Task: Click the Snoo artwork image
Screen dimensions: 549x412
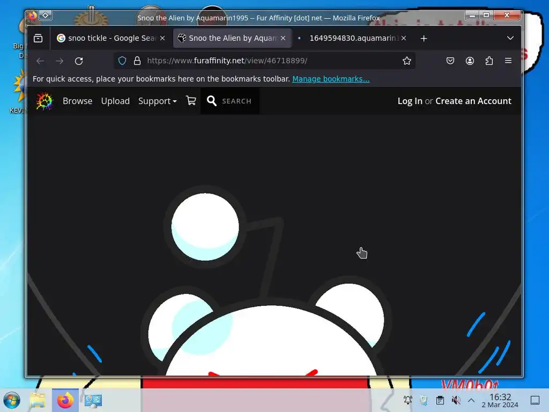Action: pyautogui.click(x=274, y=245)
